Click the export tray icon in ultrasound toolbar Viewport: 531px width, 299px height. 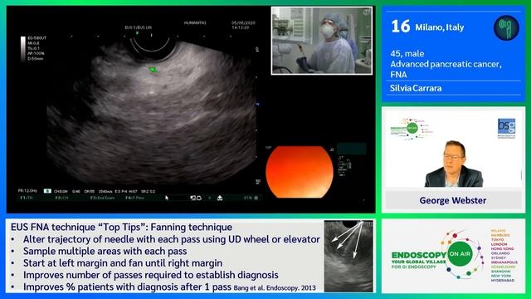tap(220, 198)
